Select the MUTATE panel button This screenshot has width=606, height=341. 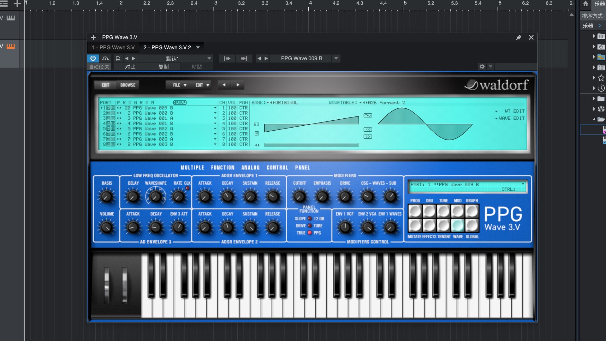point(415,225)
